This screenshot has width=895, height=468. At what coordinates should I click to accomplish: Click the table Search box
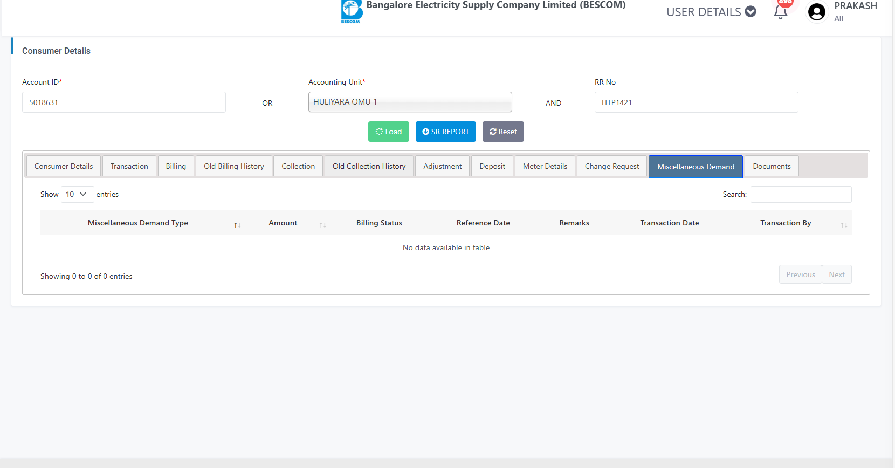(x=801, y=194)
